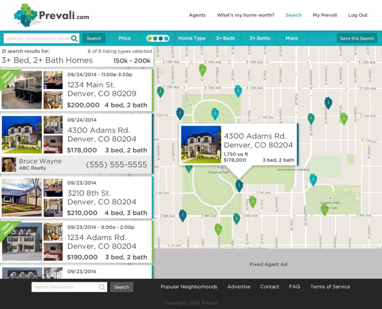Click the phone number (555) 555-5555
Image resolution: width=382 pixels, height=309 pixels.
[x=116, y=165]
